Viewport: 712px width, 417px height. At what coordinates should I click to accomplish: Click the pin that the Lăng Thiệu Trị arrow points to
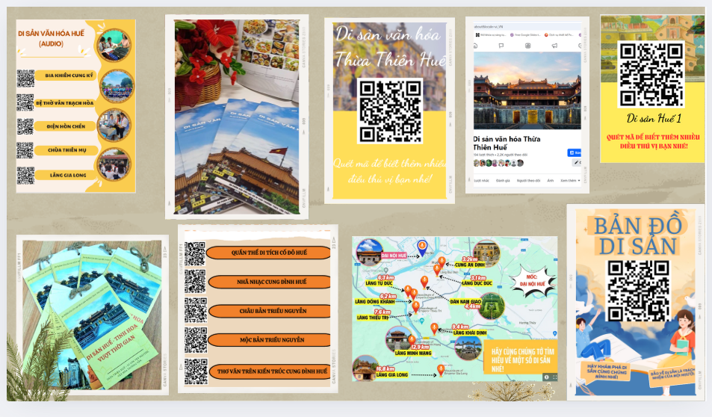click(416, 308)
